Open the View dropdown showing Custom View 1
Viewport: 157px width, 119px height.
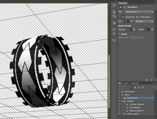pos(139,12)
